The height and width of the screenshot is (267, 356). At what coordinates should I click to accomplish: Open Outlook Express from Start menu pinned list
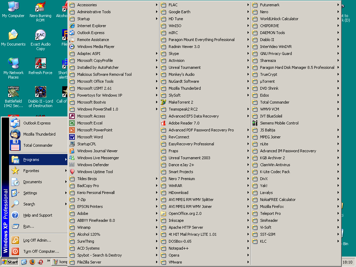coord(39,123)
